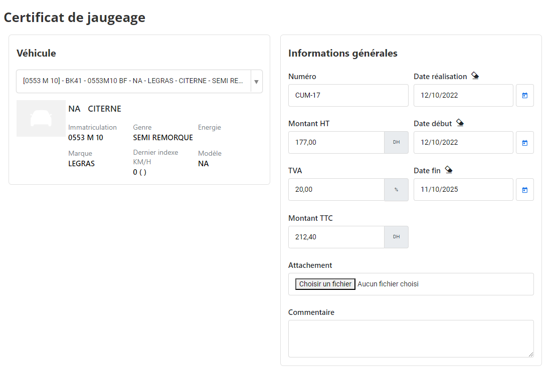Click the DH unit addon of Montant TTC
550x379 pixels.
point(397,237)
